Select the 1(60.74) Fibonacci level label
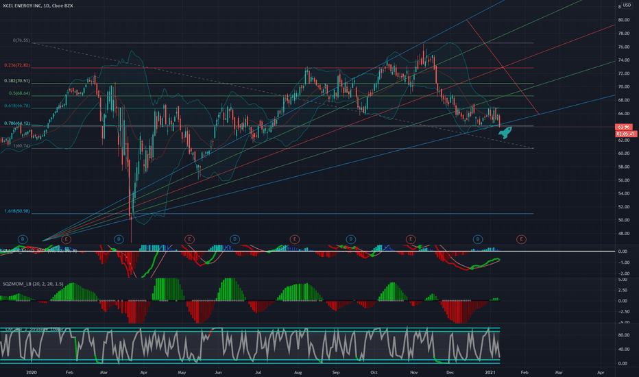The height and width of the screenshot is (377, 639). tap(22, 145)
